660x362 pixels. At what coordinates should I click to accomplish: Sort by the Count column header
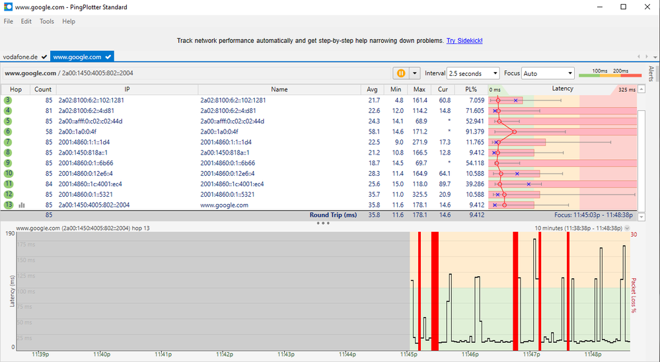43,89
